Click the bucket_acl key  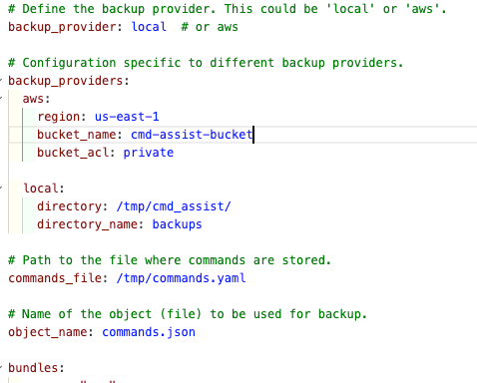pyautogui.click(x=73, y=153)
